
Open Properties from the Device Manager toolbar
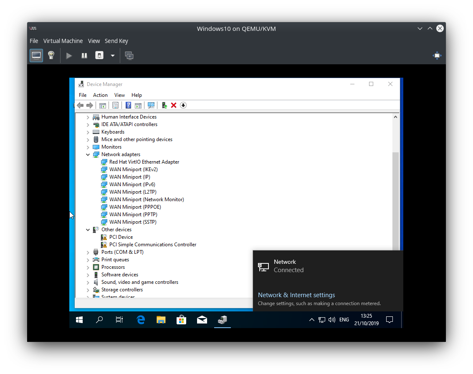[115, 105]
